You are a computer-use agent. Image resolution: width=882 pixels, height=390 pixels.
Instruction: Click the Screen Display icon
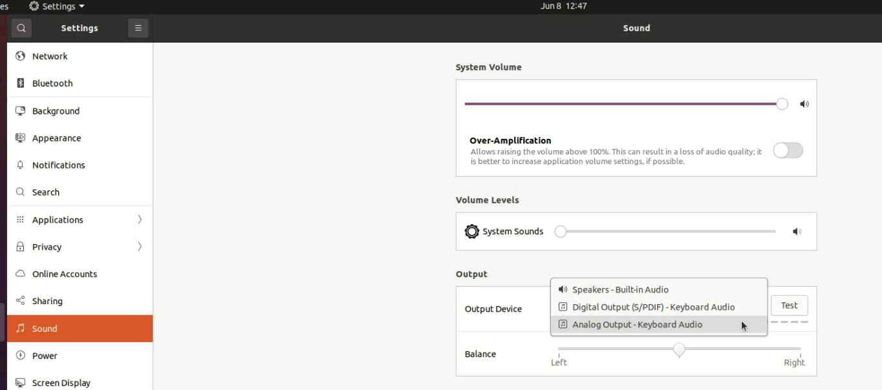point(20,383)
